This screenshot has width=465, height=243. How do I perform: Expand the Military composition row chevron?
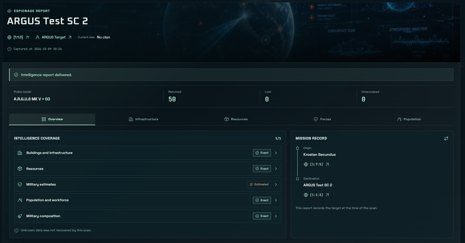[x=276, y=216]
